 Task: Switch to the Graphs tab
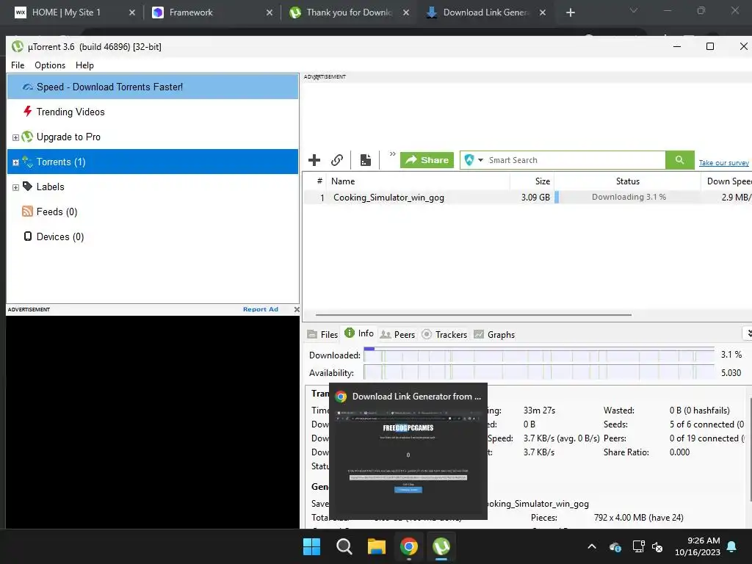pos(494,335)
